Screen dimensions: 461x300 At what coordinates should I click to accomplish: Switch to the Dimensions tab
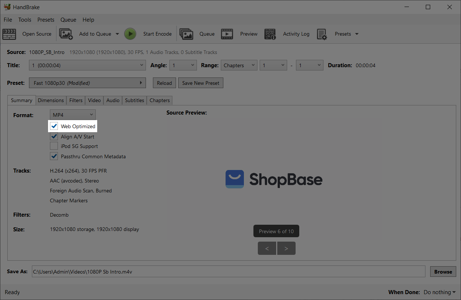click(51, 100)
